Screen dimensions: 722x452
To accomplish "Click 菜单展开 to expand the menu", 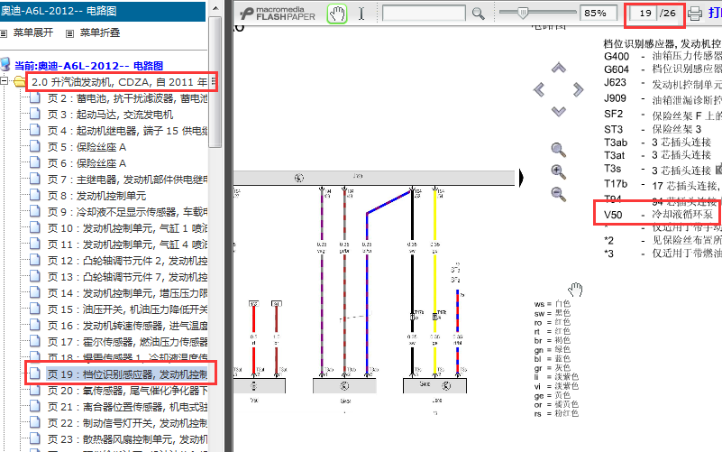I will tap(33, 32).
